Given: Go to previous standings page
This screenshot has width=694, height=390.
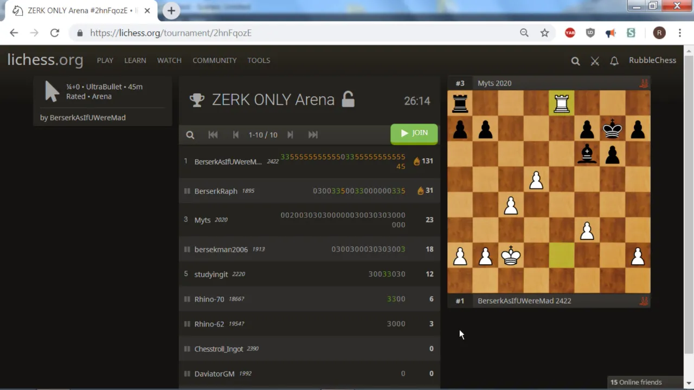Looking at the screenshot, I should [x=236, y=135].
